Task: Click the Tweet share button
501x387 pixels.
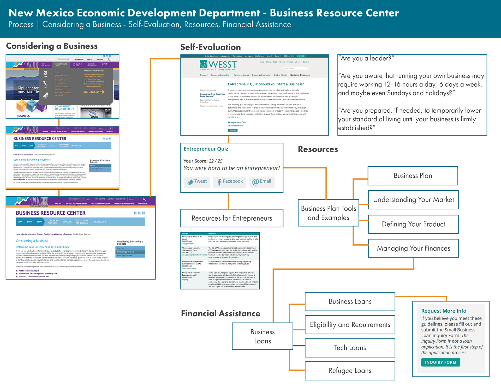Action: (197, 182)
